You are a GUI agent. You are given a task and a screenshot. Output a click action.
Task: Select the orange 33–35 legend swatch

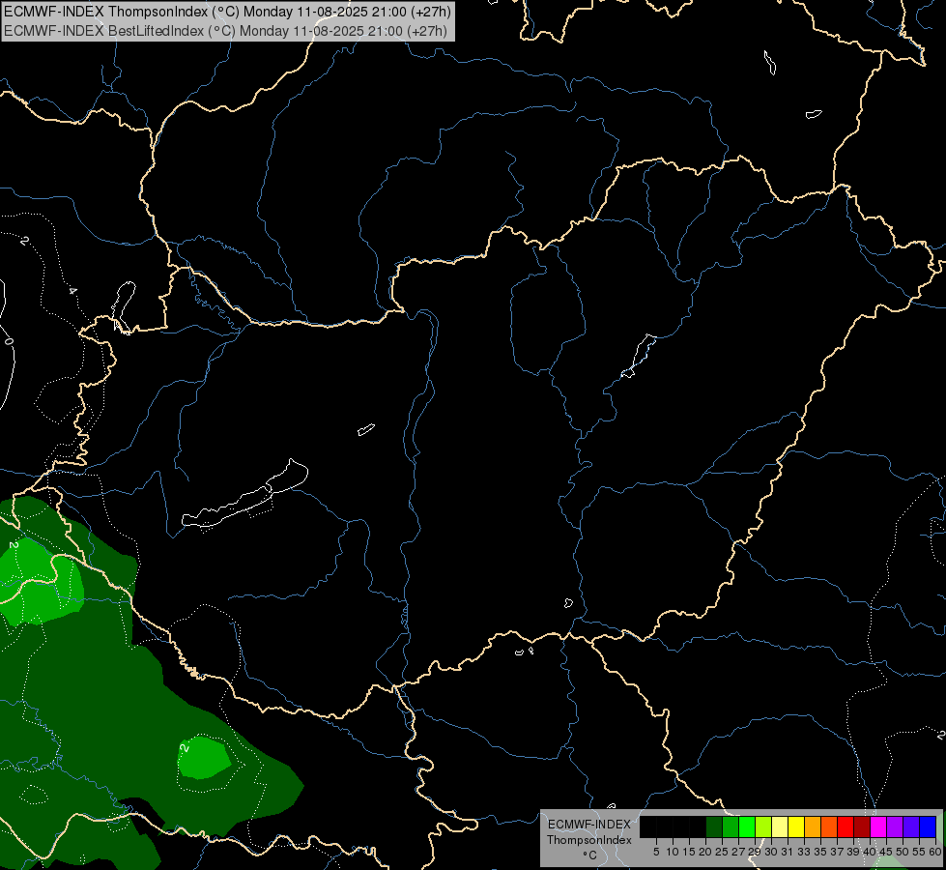(813, 826)
